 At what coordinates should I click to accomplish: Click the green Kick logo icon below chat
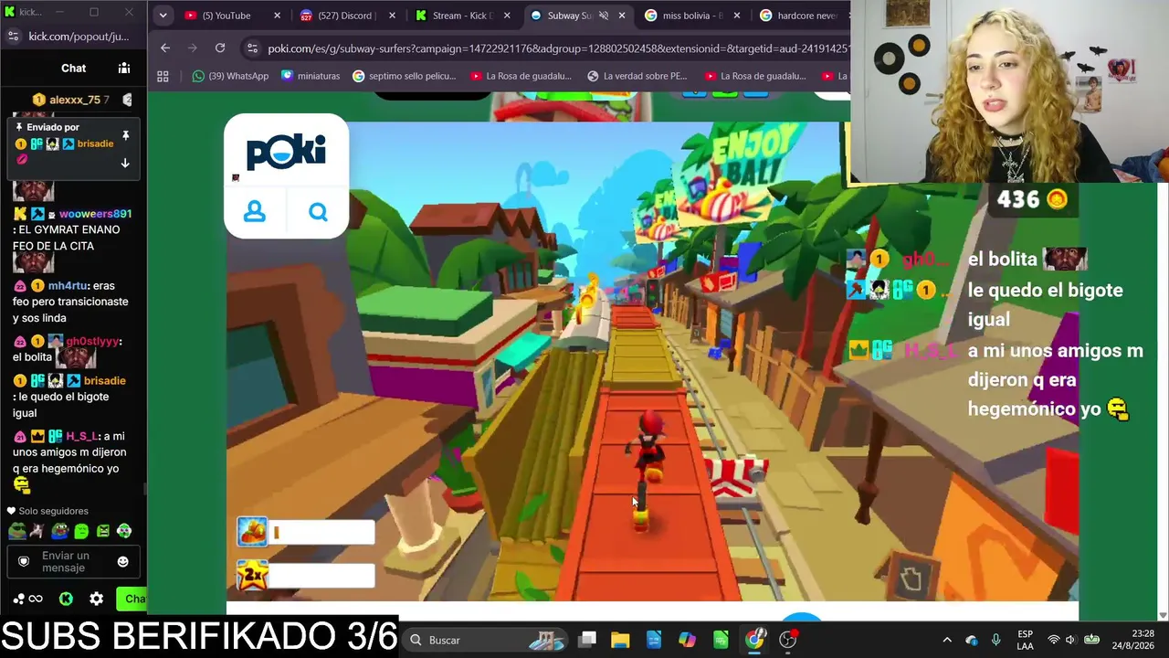tap(66, 599)
